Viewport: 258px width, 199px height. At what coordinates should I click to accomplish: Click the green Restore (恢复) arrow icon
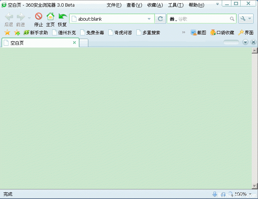62,17
